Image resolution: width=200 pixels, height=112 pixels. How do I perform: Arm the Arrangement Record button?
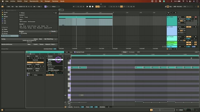92,7
